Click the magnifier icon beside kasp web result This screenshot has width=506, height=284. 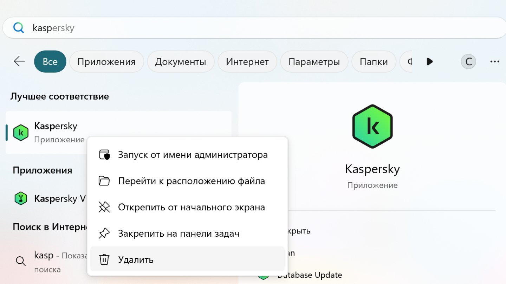coord(21,261)
